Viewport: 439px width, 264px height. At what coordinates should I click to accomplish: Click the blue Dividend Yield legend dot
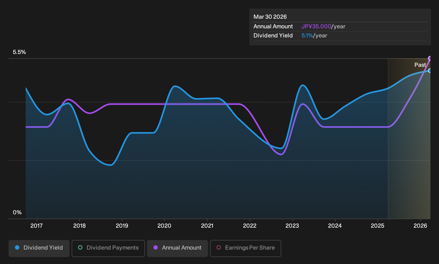point(17,248)
